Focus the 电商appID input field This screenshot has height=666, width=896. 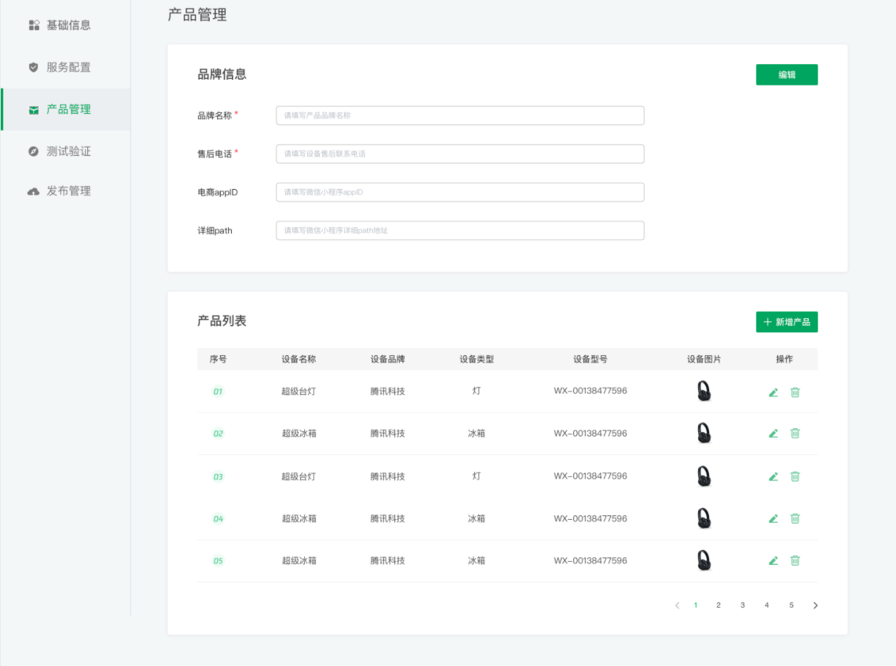point(459,192)
